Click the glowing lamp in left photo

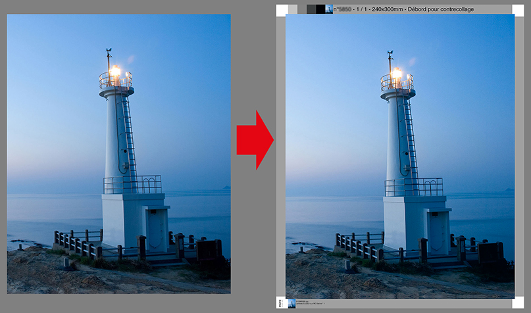115,71
